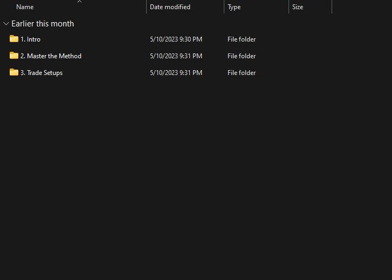Click the 9:30 PM modified date of 1. Intro
The image size is (392, 280).
(x=176, y=39)
